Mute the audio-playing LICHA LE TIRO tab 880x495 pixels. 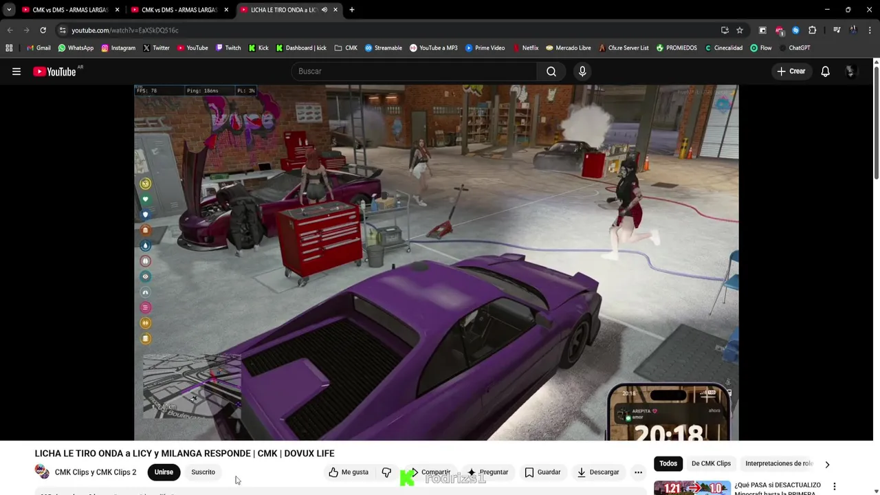click(x=324, y=10)
